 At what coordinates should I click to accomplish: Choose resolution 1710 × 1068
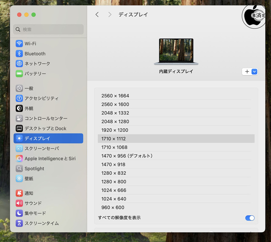[176, 147]
